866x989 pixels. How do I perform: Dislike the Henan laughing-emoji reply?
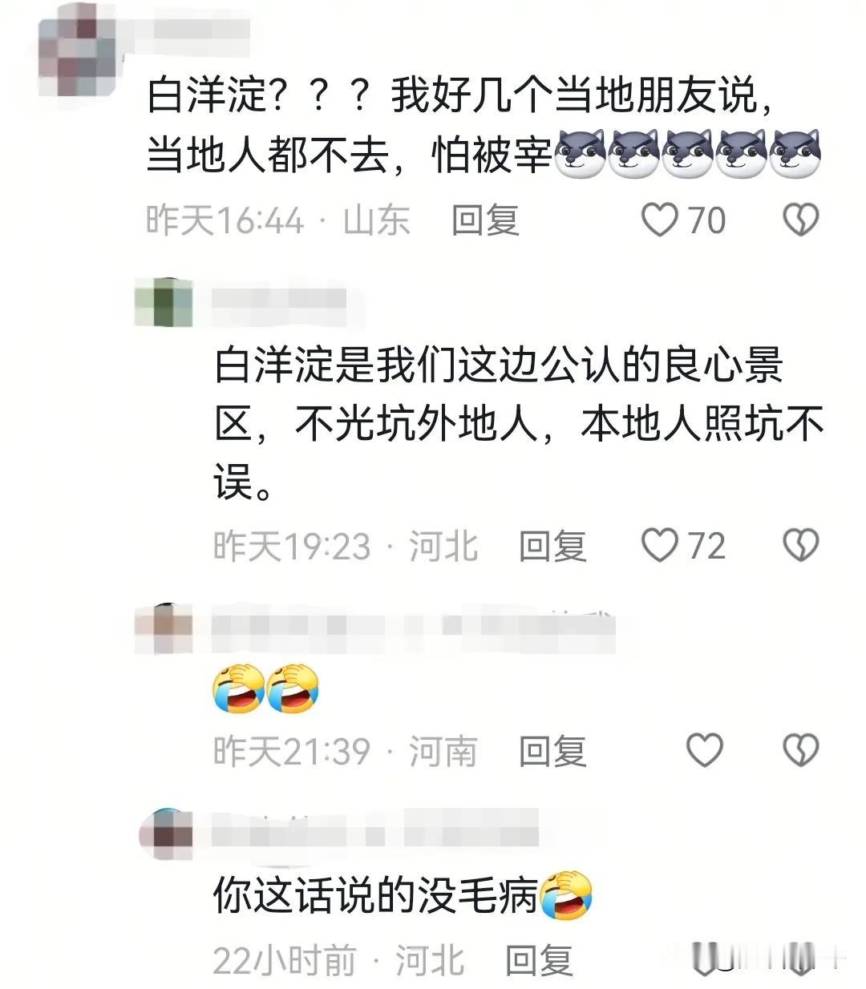point(799,750)
